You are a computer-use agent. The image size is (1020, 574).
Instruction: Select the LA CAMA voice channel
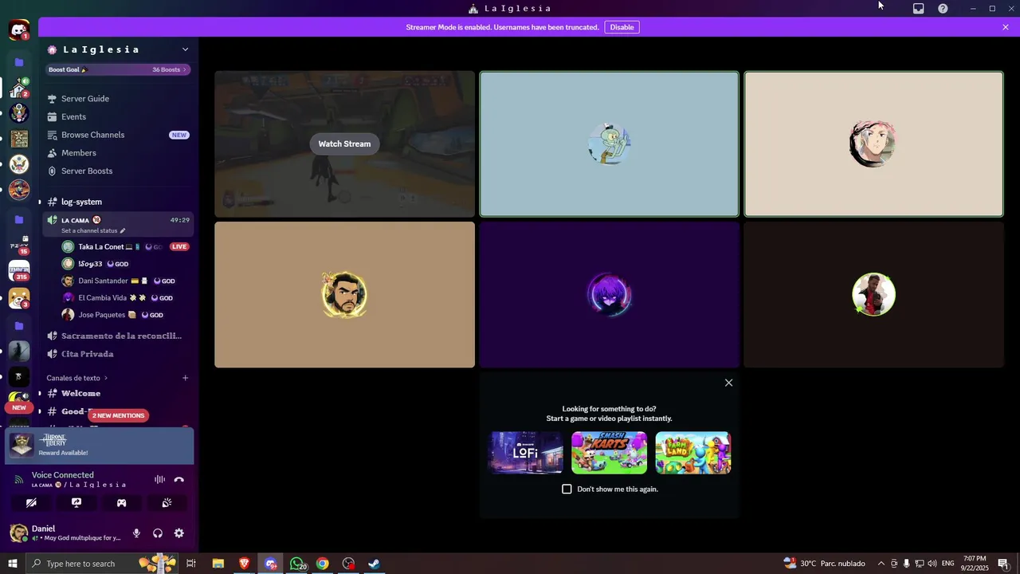[118, 224]
